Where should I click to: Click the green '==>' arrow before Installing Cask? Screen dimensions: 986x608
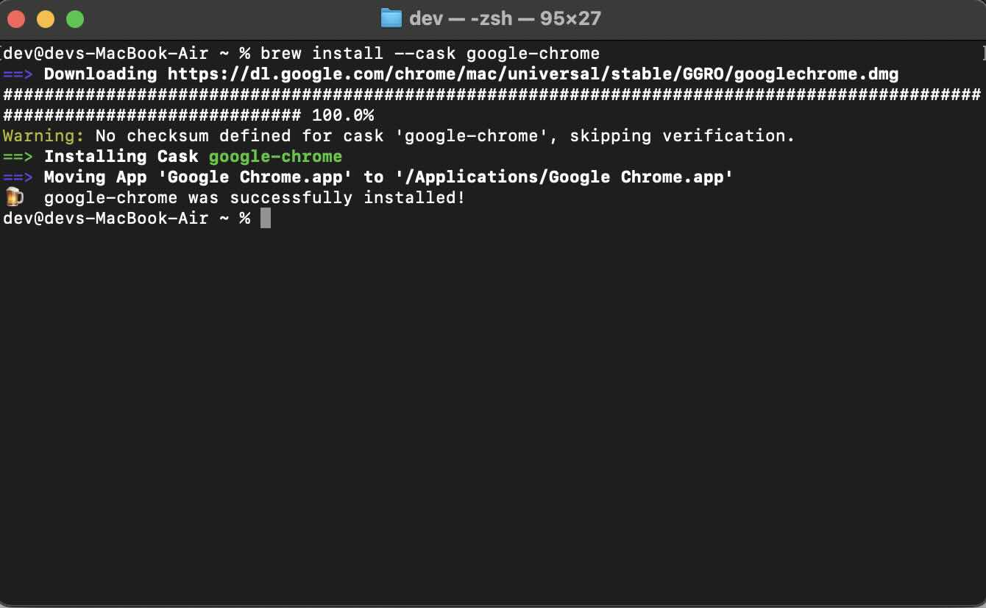tap(18, 156)
